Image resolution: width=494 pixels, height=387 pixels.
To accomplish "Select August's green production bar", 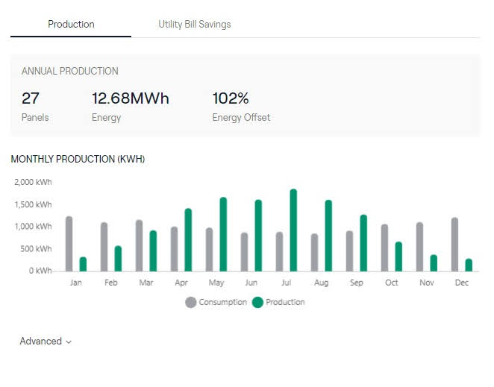I will pyautogui.click(x=328, y=236).
